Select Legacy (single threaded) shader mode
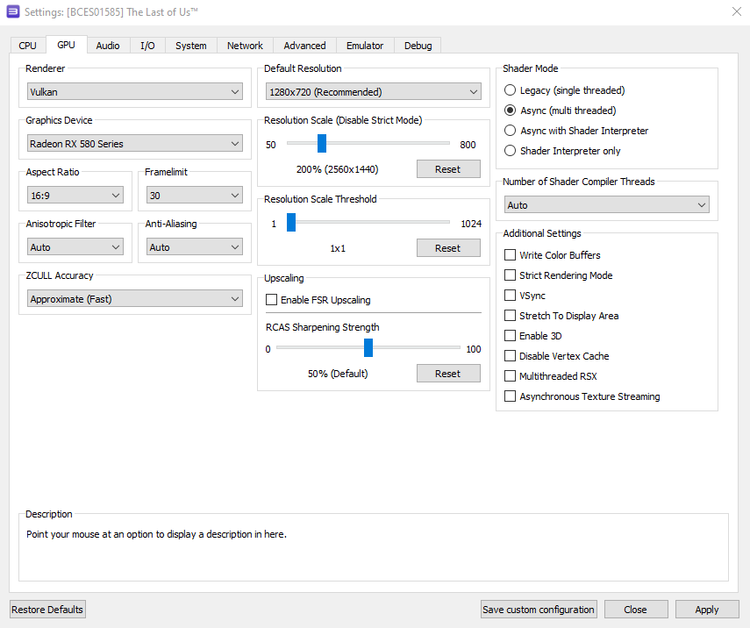750x628 pixels. point(511,90)
